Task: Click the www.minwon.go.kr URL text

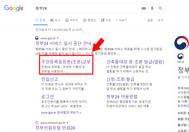Action: 53,123
